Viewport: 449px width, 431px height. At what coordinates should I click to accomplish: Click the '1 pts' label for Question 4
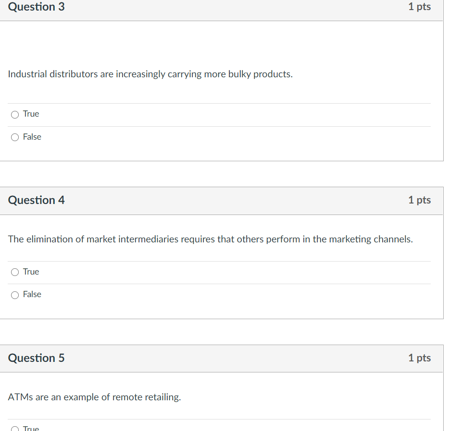pos(419,200)
